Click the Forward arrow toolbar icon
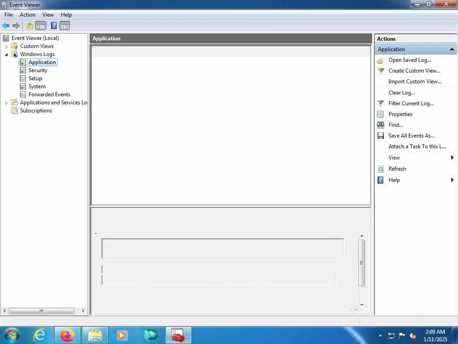458x344 pixels. [x=16, y=26]
